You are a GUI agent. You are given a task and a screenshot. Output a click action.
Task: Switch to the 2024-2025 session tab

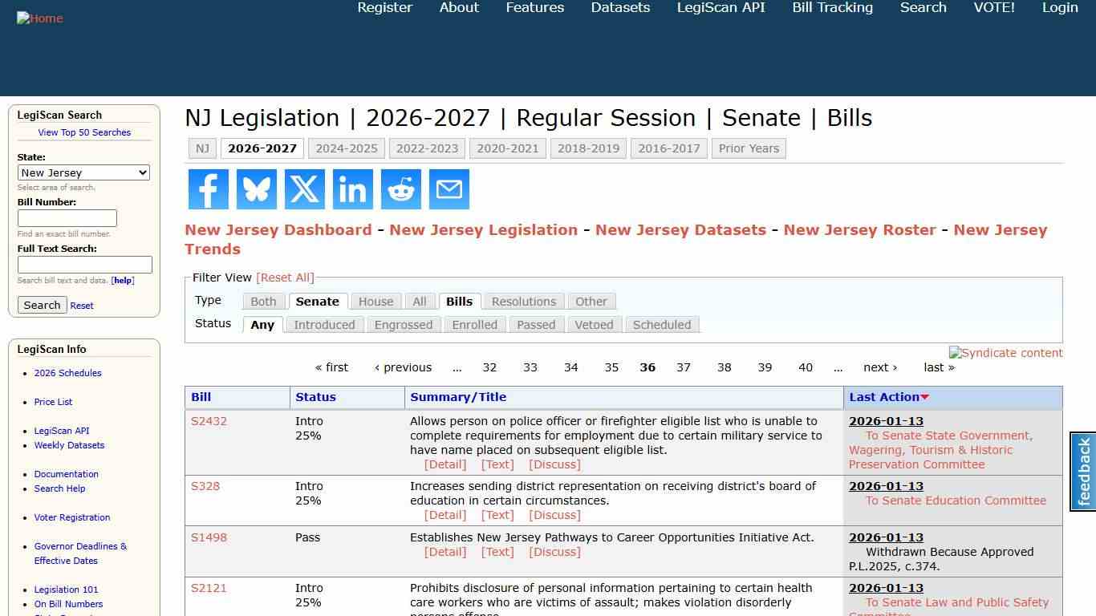(347, 148)
